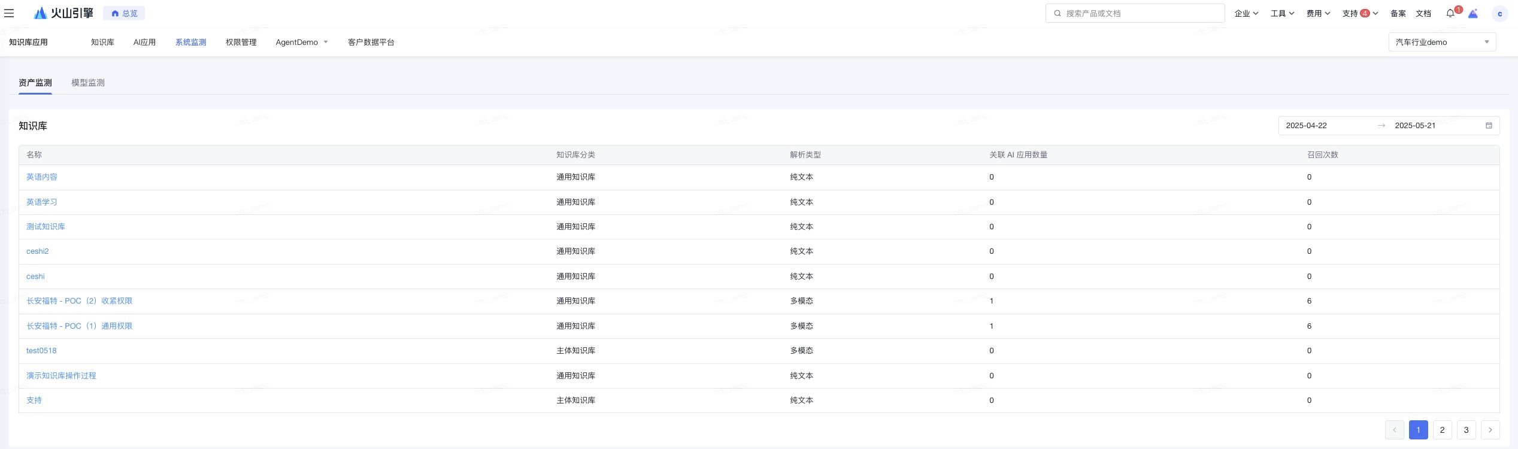Focus the 搜索产品或文档 search field

[x=1135, y=13]
